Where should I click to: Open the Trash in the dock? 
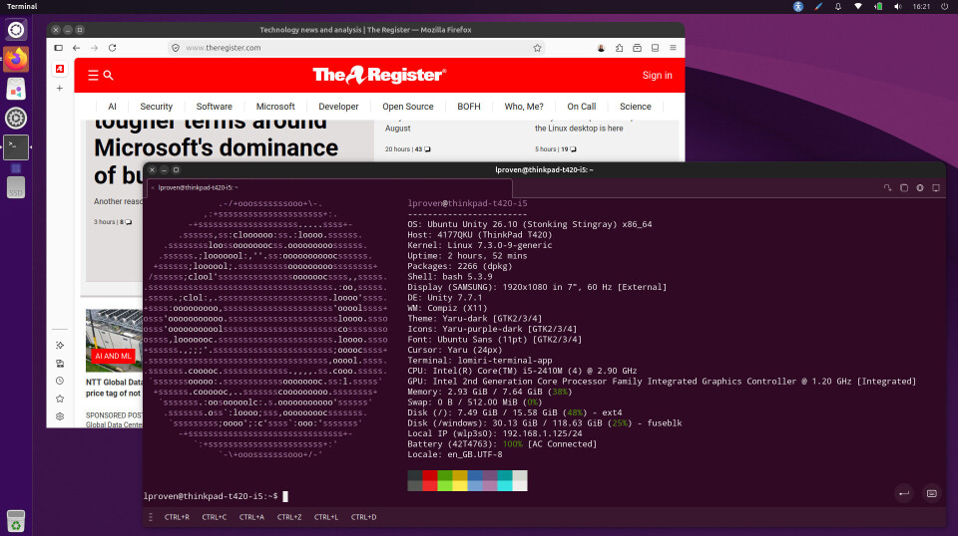tap(16, 521)
